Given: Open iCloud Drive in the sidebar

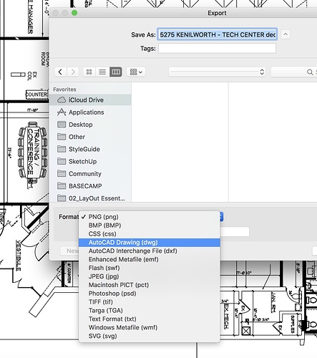Looking at the screenshot, I should [x=90, y=100].
